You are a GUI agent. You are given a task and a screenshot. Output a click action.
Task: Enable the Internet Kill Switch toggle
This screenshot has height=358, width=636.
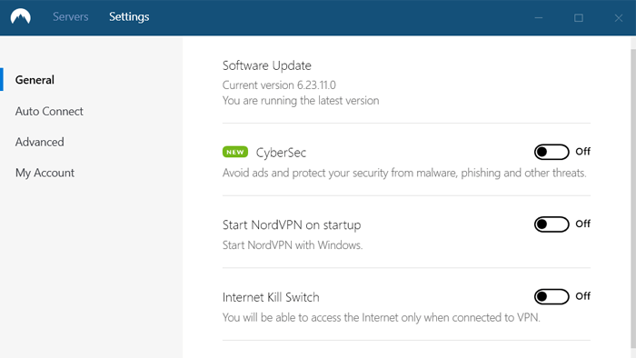(x=552, y=296)
